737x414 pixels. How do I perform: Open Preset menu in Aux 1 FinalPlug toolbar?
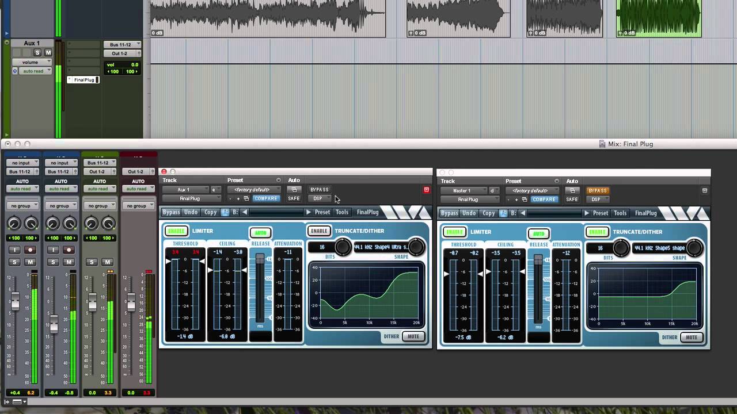click(322, 212)
